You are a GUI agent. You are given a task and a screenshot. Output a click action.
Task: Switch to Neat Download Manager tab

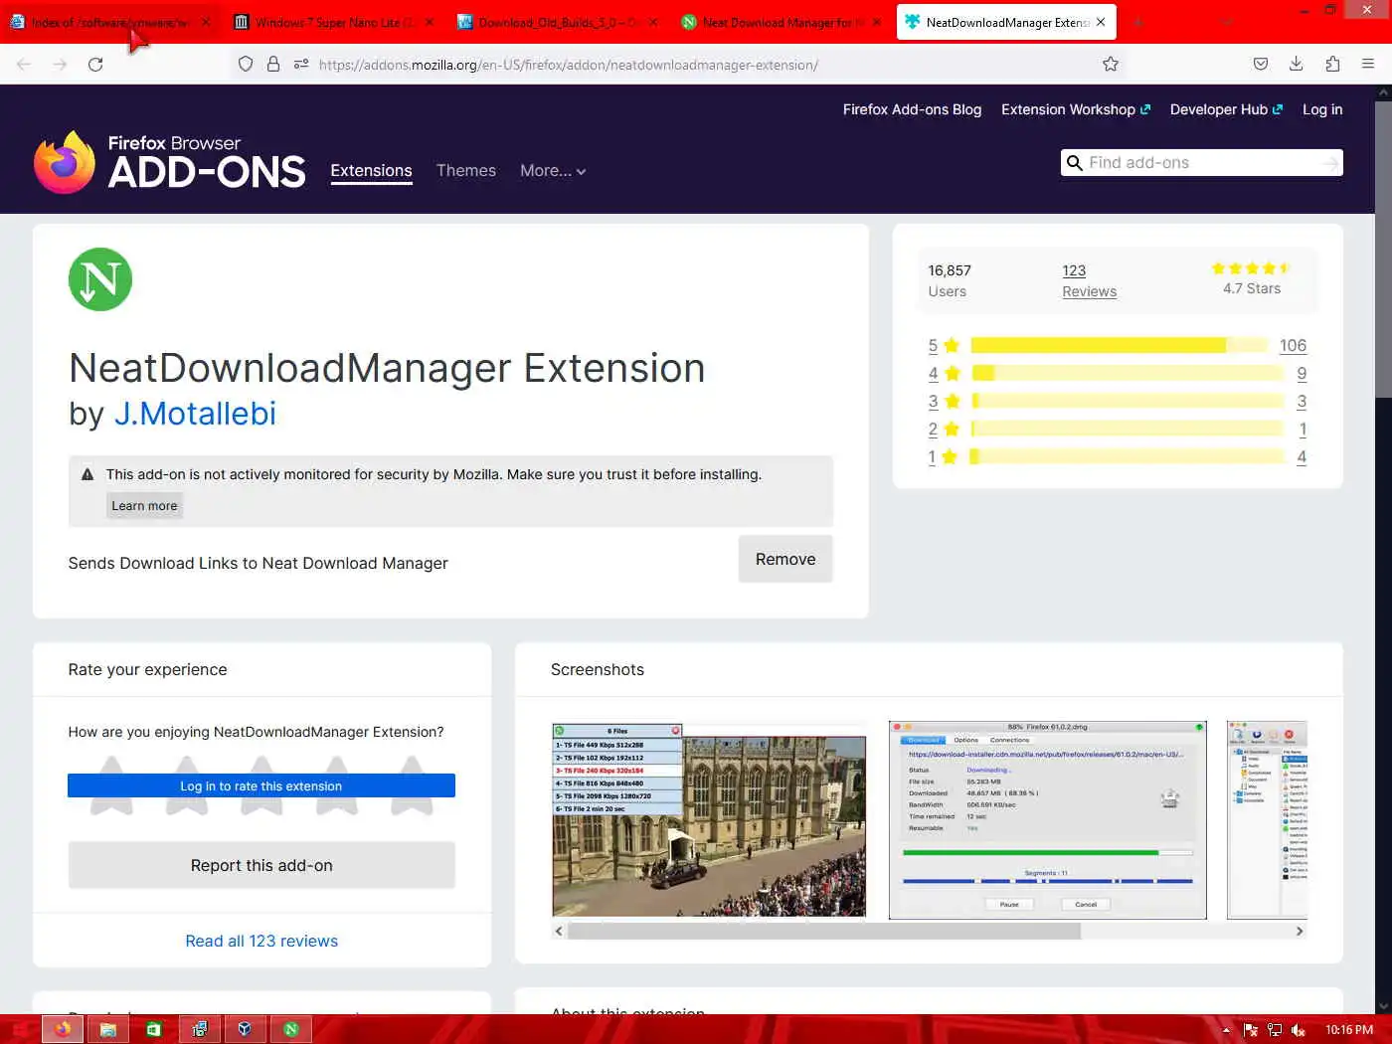(782, 22)
